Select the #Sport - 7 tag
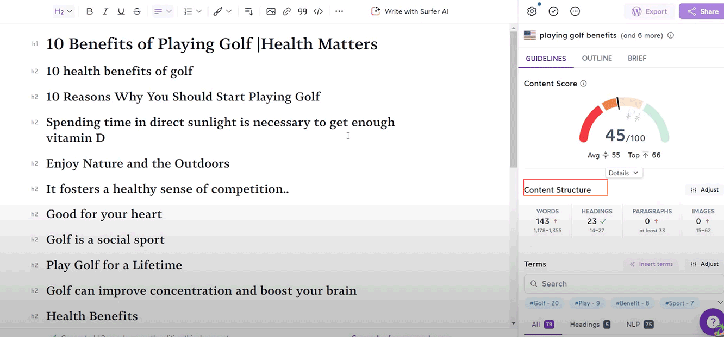This screenshot has height=337, width=724. pos(679,303)
